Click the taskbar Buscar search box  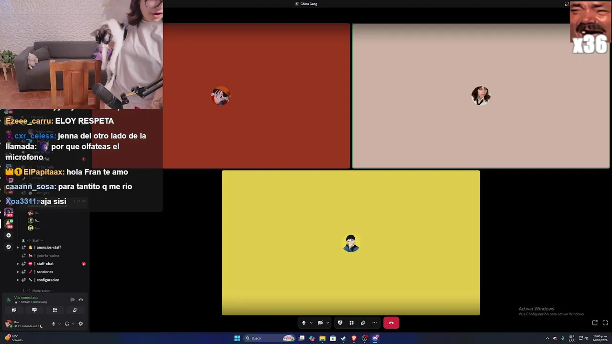coord(270,338)
